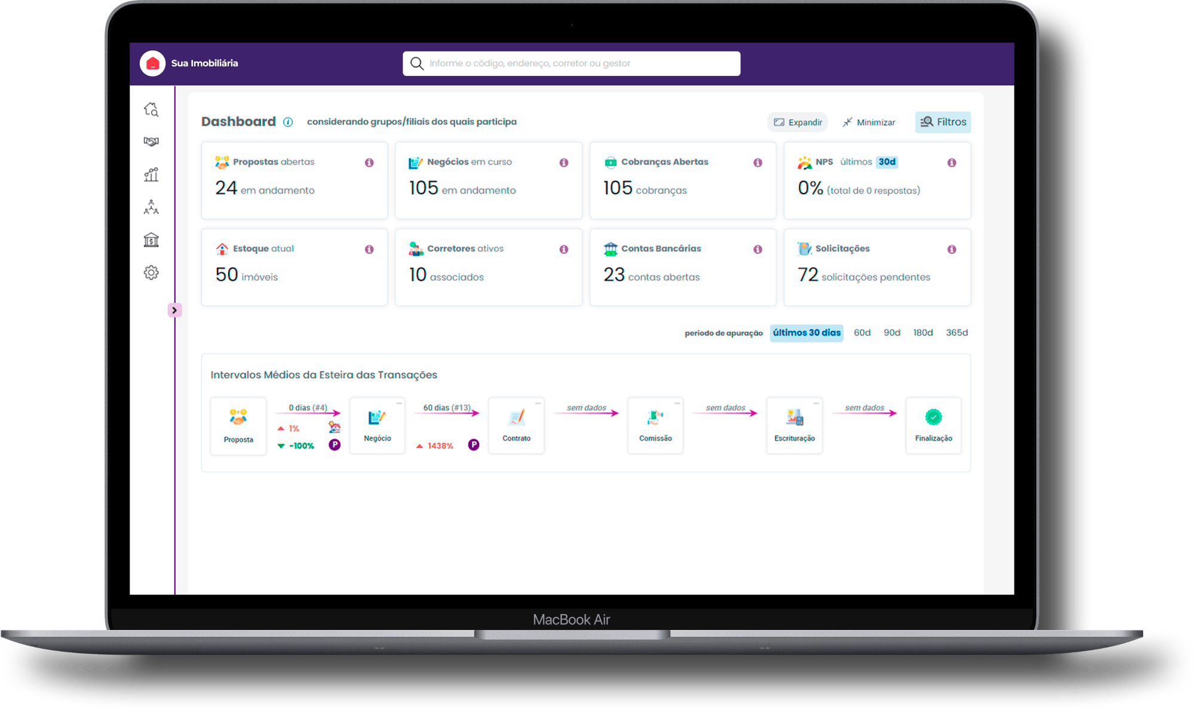The width and height of the screenshot is (1195, 710).
Task: Open the Filtros panel
Action: pyautogui.click(x=943, y=122)
